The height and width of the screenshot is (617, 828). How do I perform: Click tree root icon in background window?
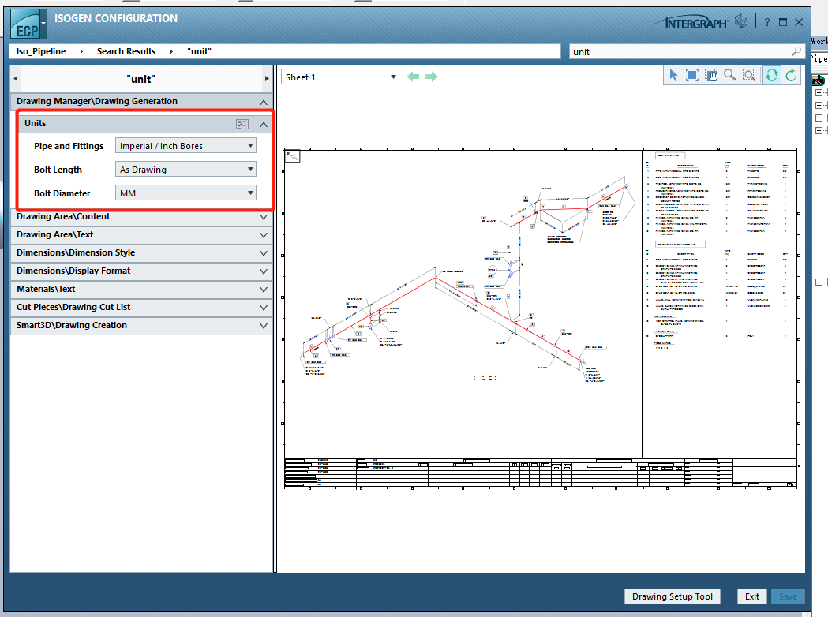[819, 80]
